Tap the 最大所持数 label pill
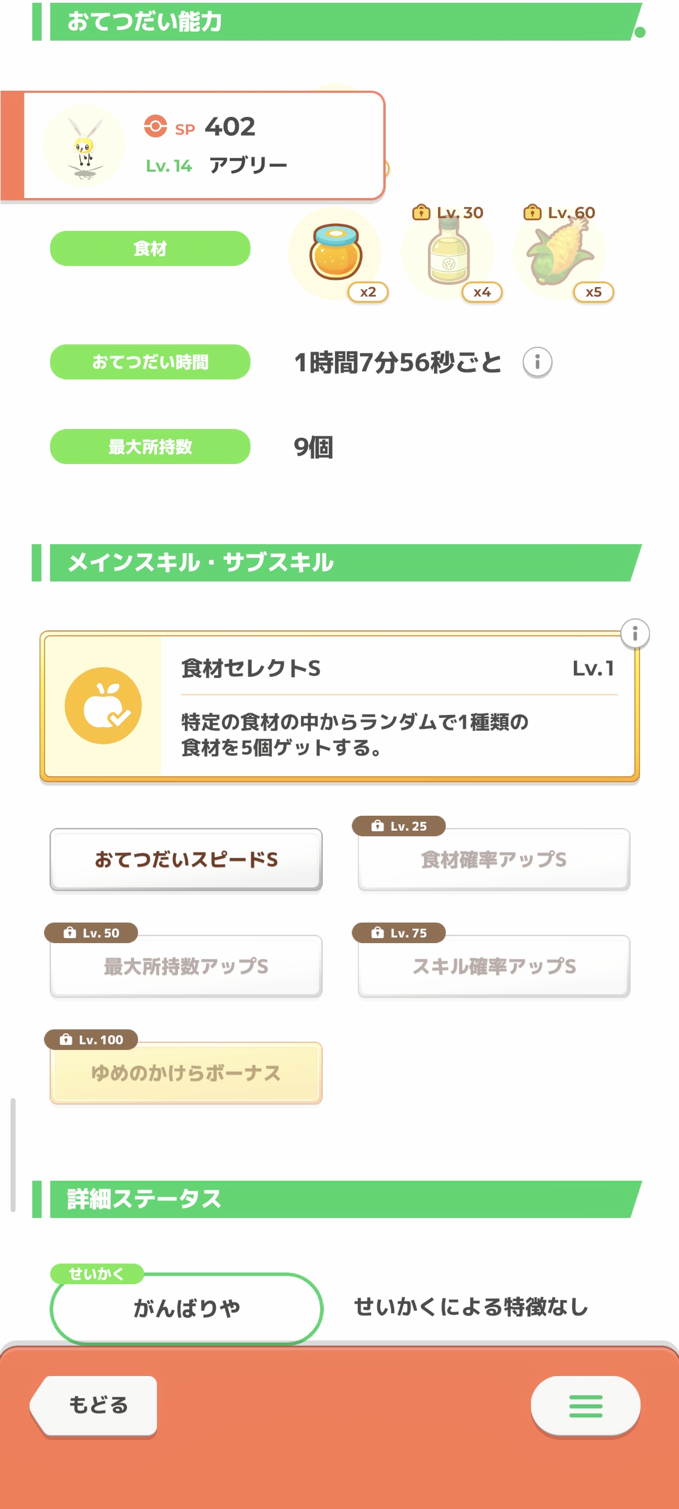Screen dimensions: 679x1509 pos(150,446)
